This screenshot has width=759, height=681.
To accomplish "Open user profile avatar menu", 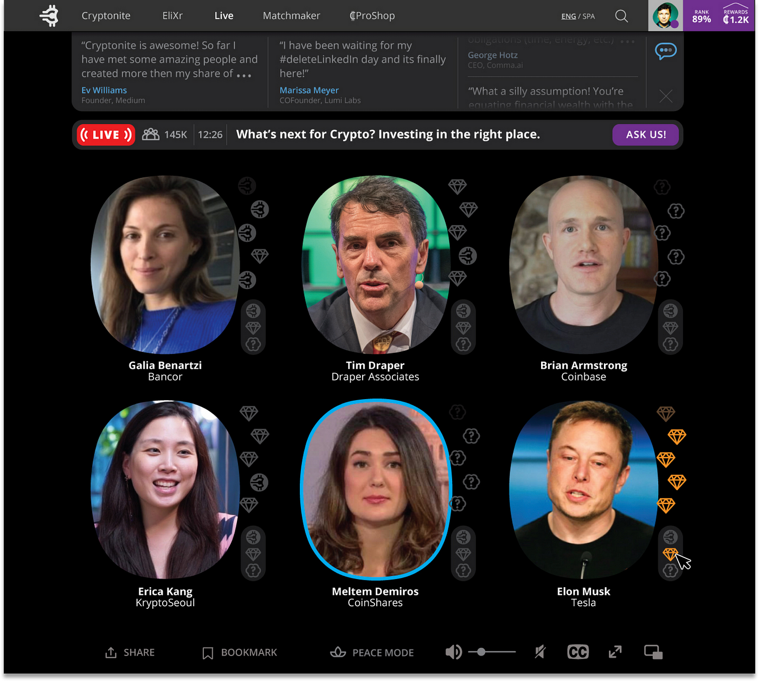I will (x=665, y=16).
